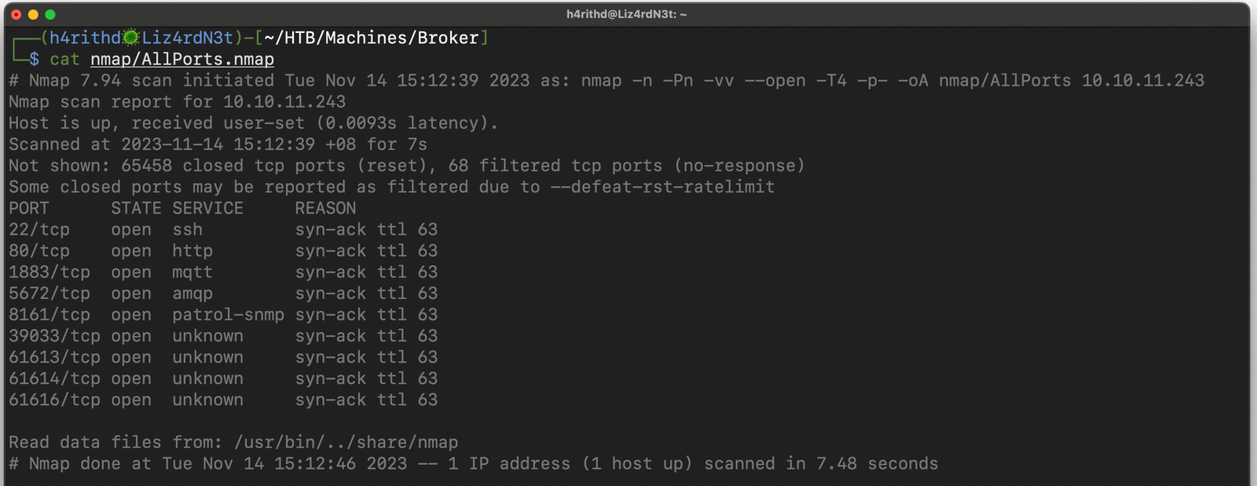This screenshot has height=486, width=1257.
Task: Click the 'cat' command text
Action: pos(64,60)
